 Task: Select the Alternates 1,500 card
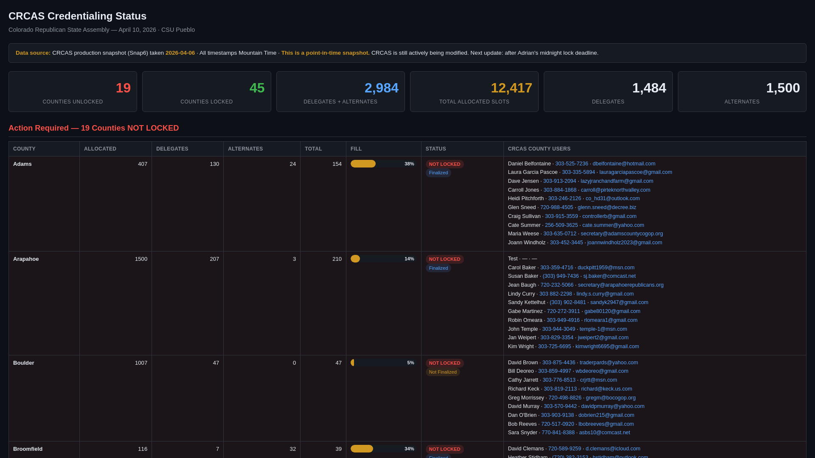[x=742, y=92]
